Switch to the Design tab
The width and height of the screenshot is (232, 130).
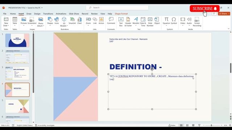click(37, 14)
